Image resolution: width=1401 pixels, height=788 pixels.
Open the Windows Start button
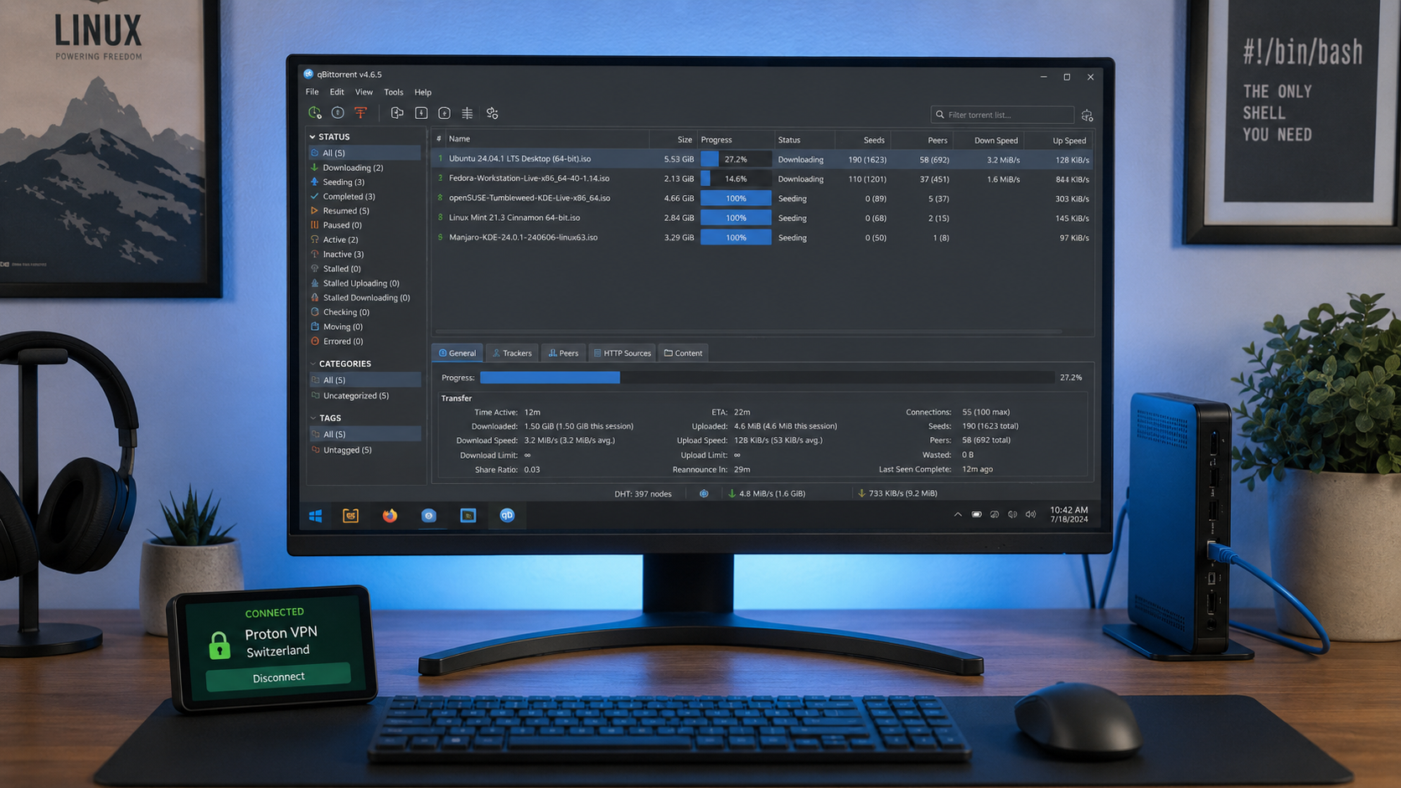(x=316, y=516)
